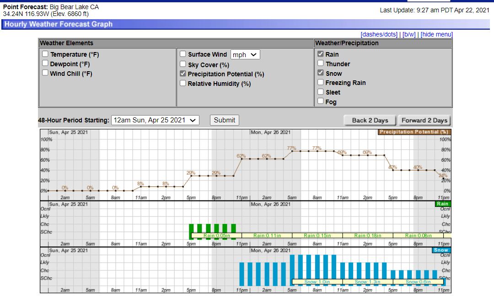Open the dashes/dots link

tap(379, 34)
